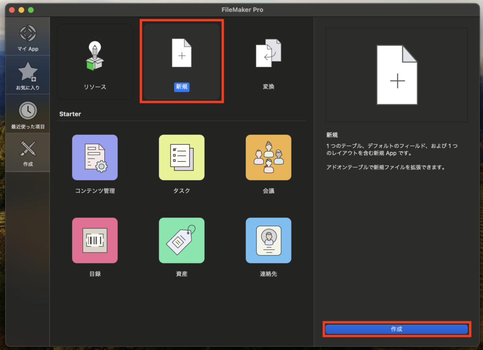This screenshot has width=483, height=350.
Task: Click the アドオンテーブル description sentence
Action: pos(386,167)
